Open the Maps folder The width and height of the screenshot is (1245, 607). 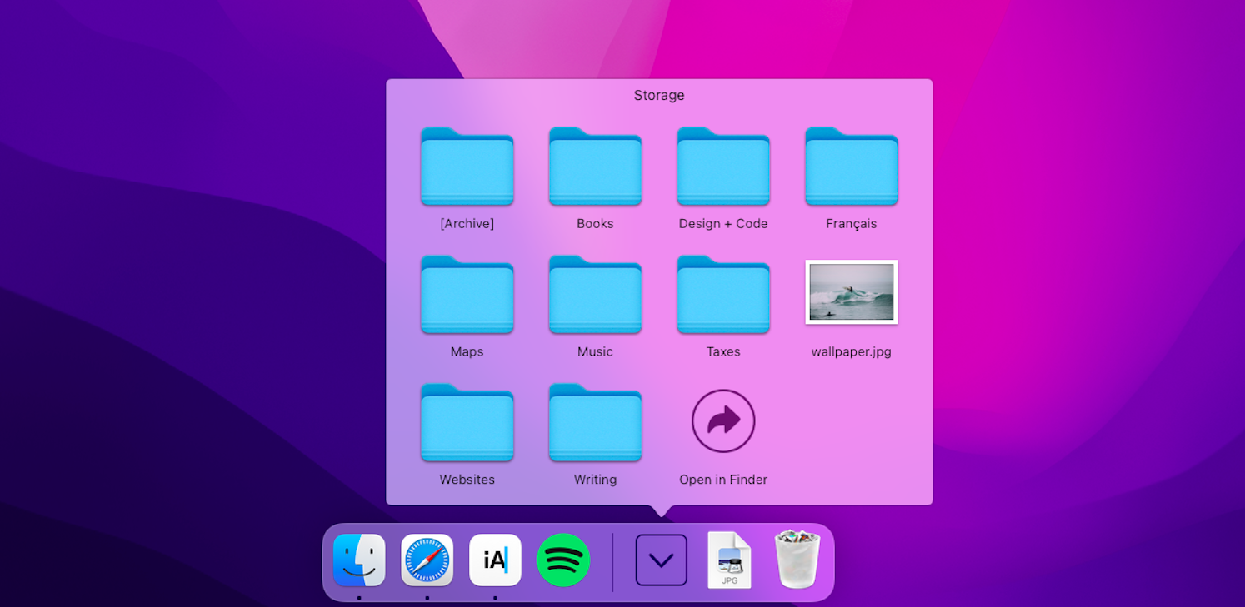[x=467, y=296]
